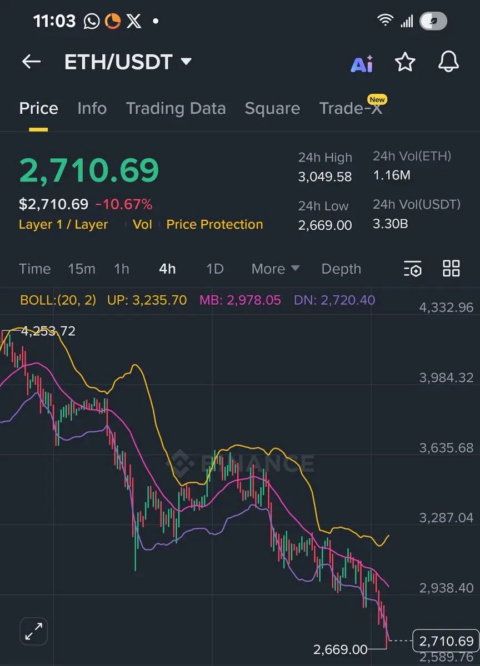
Task: Select the 1D timeframe
Action: (214, 269)
